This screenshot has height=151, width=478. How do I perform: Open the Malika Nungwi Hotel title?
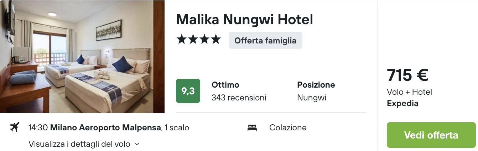244,20
